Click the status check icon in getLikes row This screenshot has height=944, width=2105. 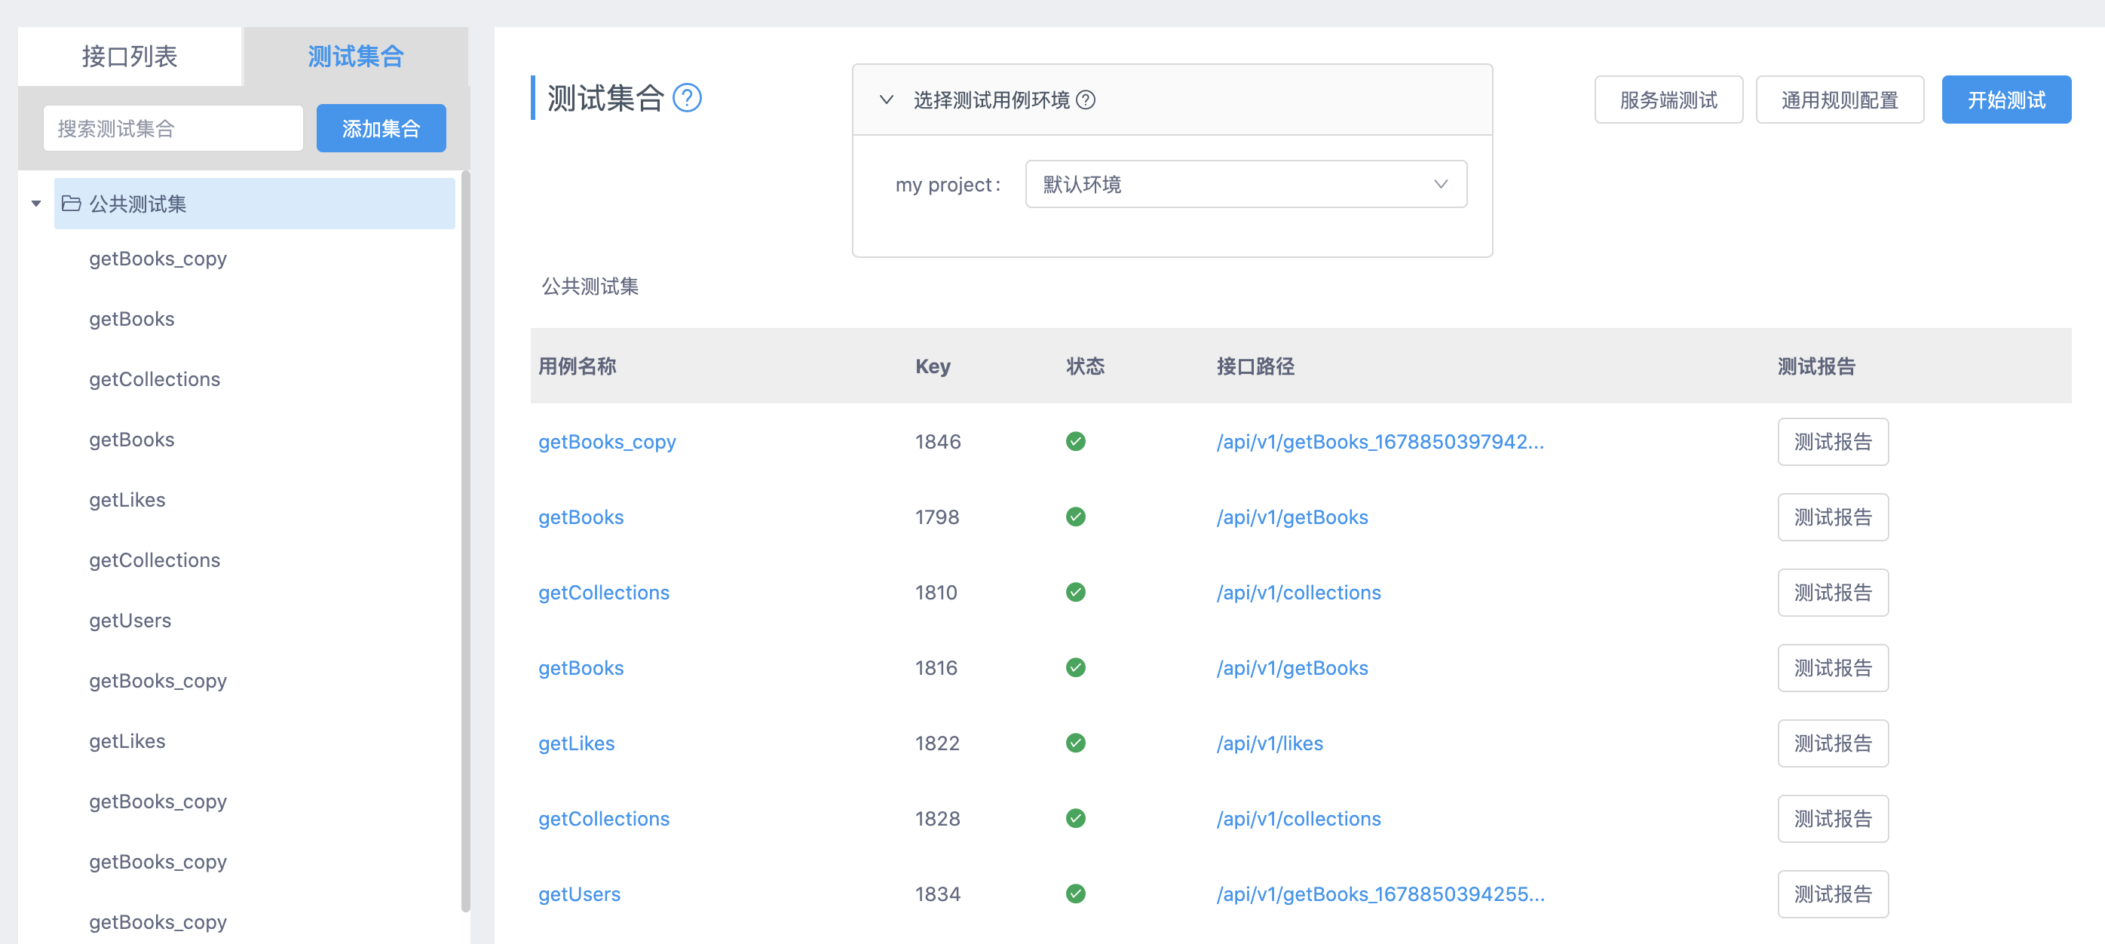pos(1076,743)
